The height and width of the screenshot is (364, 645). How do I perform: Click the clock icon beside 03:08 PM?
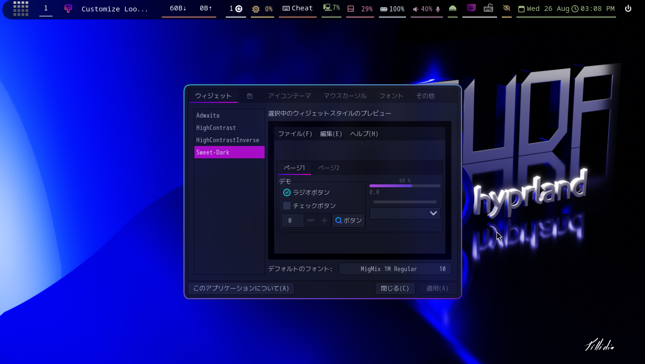coord(575,9)
